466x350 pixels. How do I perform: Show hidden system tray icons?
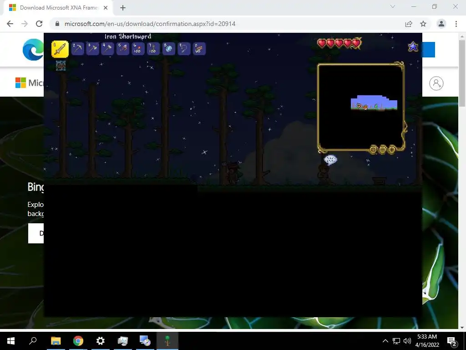coord(385,341)
